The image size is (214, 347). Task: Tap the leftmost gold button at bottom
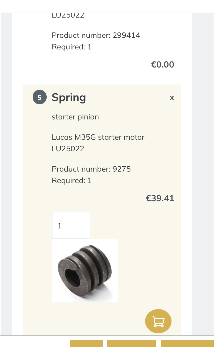pos(86,343)
